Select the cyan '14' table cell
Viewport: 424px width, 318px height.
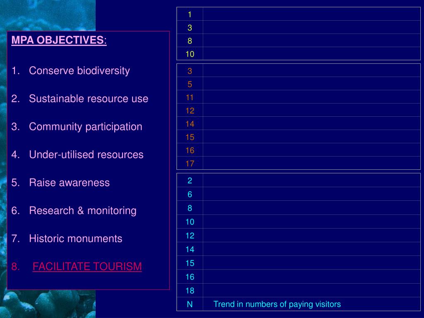pos(190,249)
